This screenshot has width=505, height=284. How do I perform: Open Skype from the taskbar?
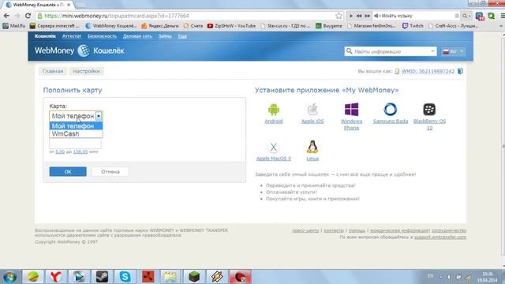125,277
